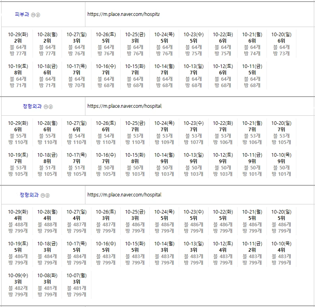The image size is (315, 307).
Task: Click the circled p icon beside 피부과
Action: pyautogui.click(x=38, y=15)
